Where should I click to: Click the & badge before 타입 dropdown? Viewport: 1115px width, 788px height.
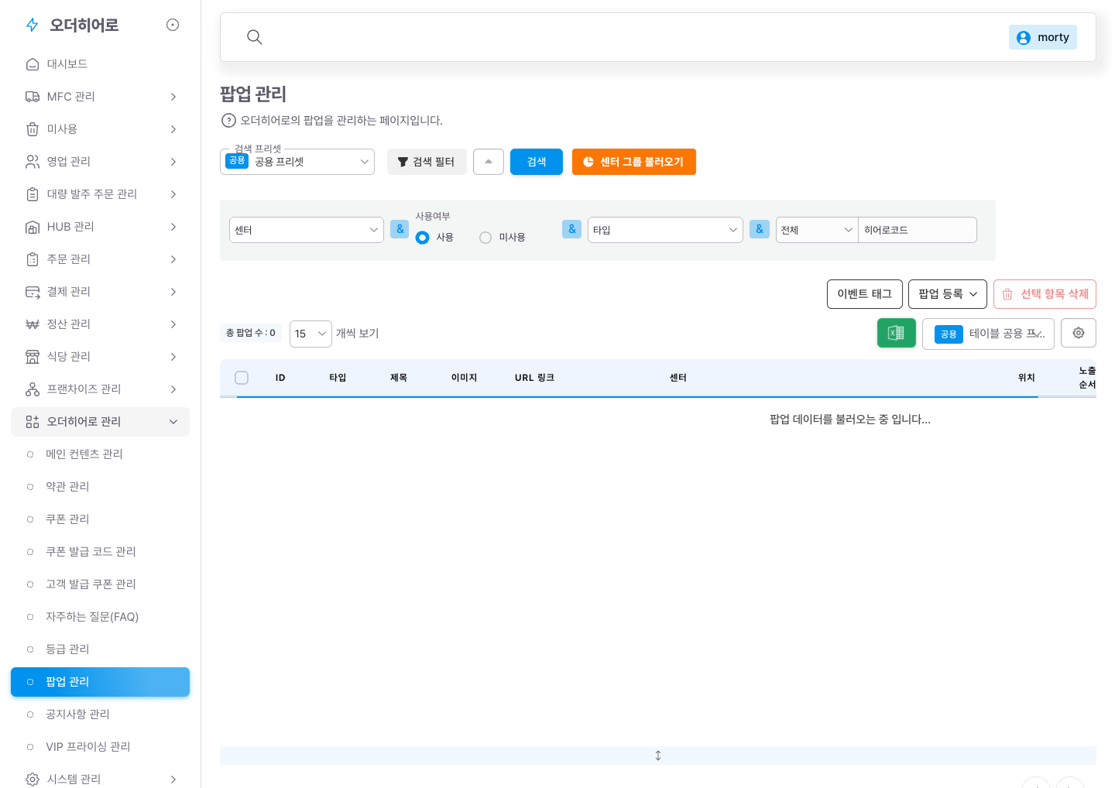click(571, 229)
